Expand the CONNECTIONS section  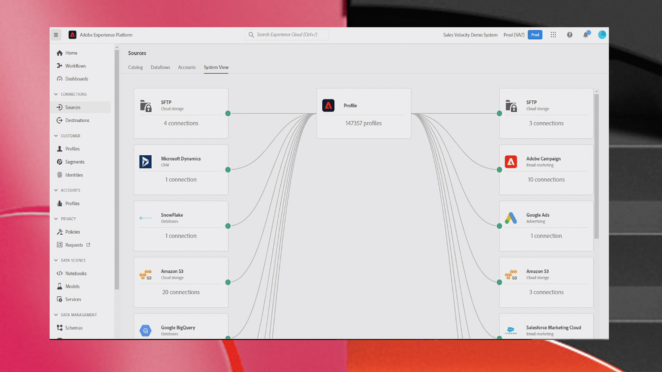pyautogui.click(x=56, y=94)
